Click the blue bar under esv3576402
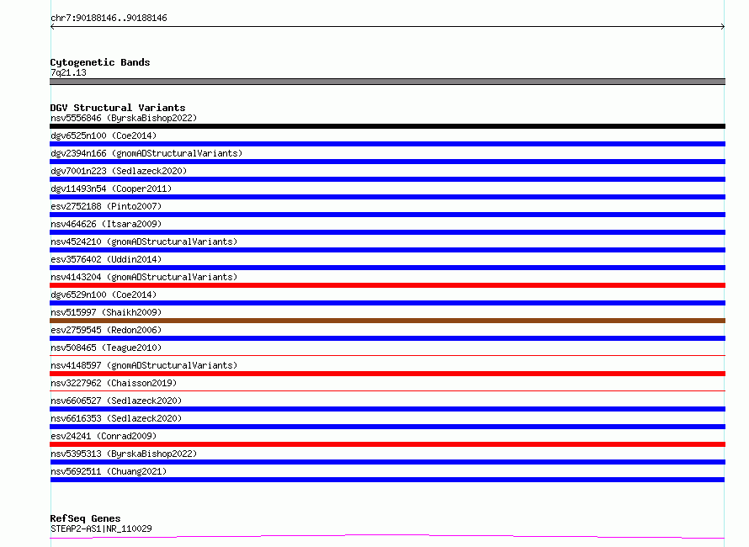The image size is (749, 547). [x=387, y=268]
